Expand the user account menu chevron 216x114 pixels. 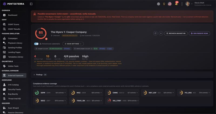192,4
